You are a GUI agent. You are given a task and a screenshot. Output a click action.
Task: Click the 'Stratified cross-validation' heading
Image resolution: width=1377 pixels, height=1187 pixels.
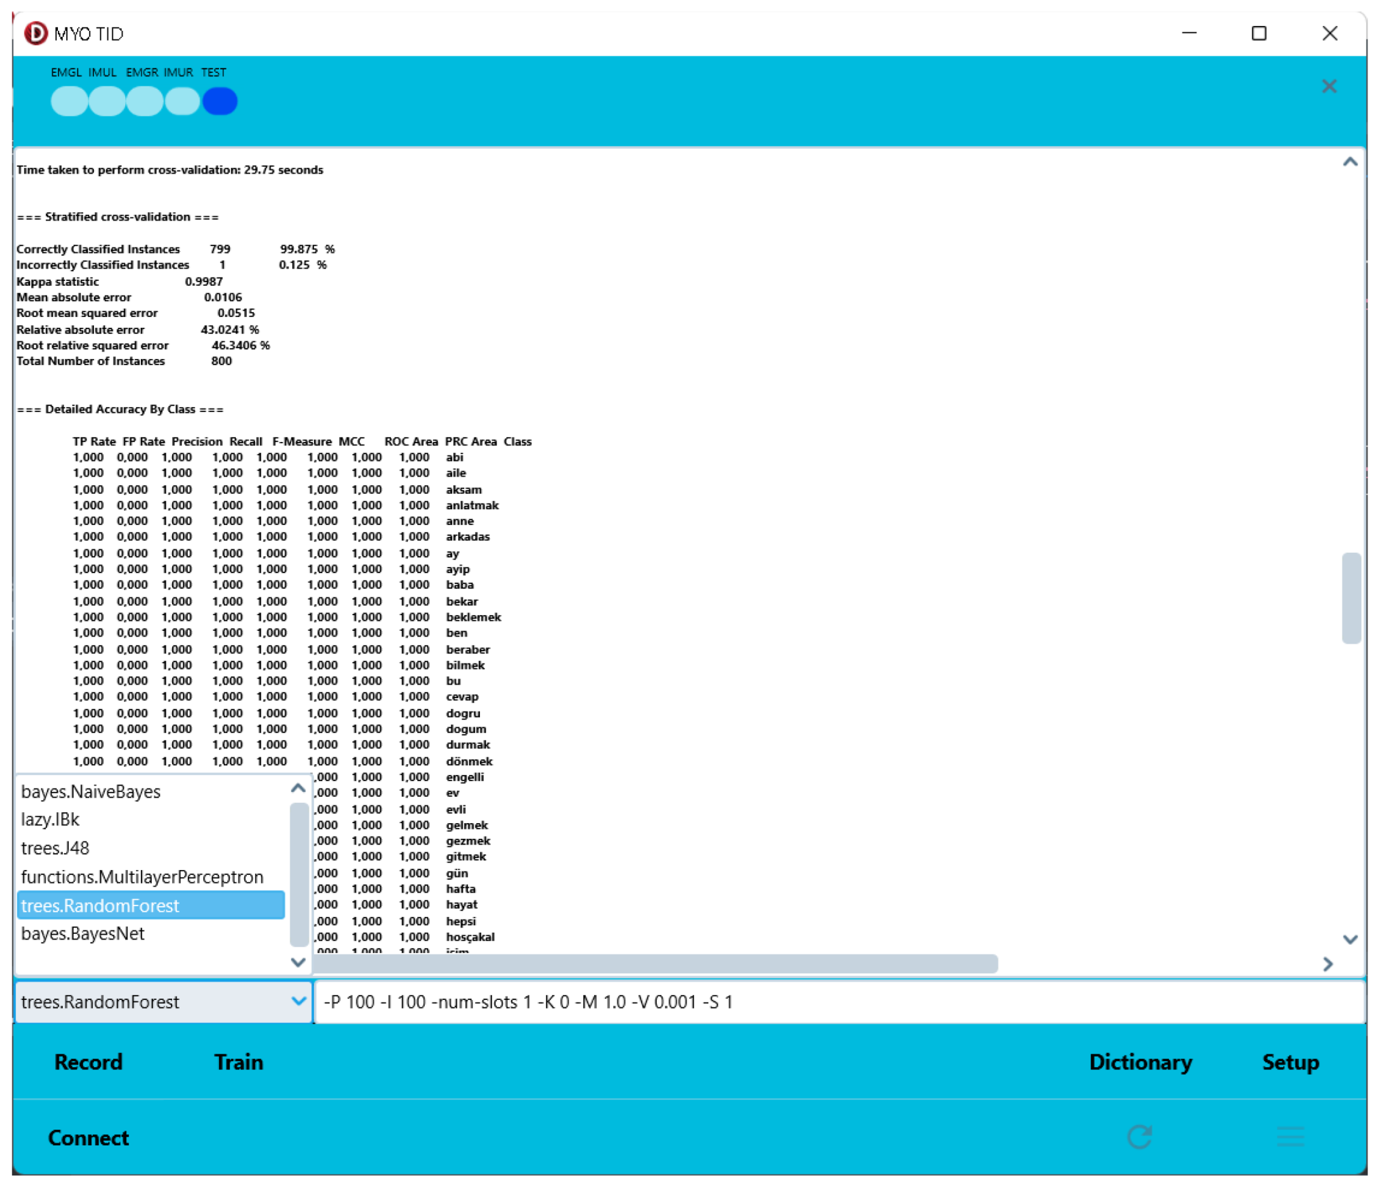click(x=118, y=217)
